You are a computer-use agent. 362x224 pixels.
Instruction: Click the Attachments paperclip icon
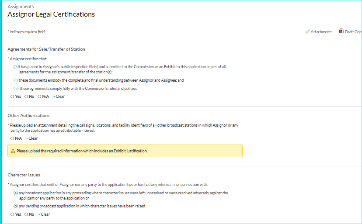pyautogui.click(x=307, y=32)
